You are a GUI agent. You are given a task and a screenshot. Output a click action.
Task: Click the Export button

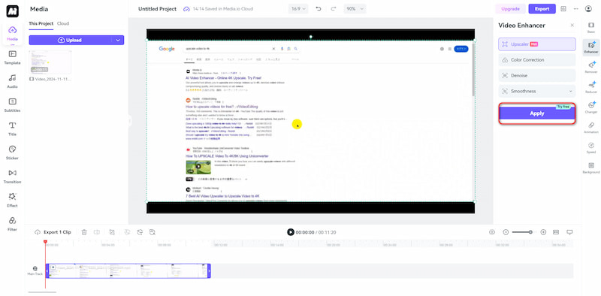click(542, 9)
